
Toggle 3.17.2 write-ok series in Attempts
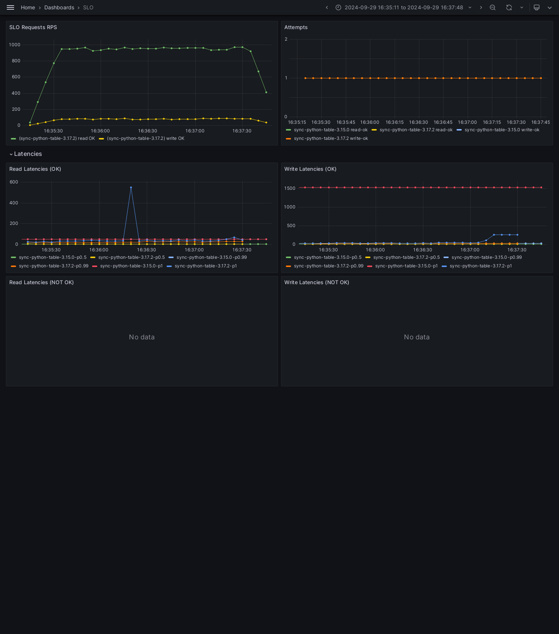pyautogui.click(x=331, y=138)
